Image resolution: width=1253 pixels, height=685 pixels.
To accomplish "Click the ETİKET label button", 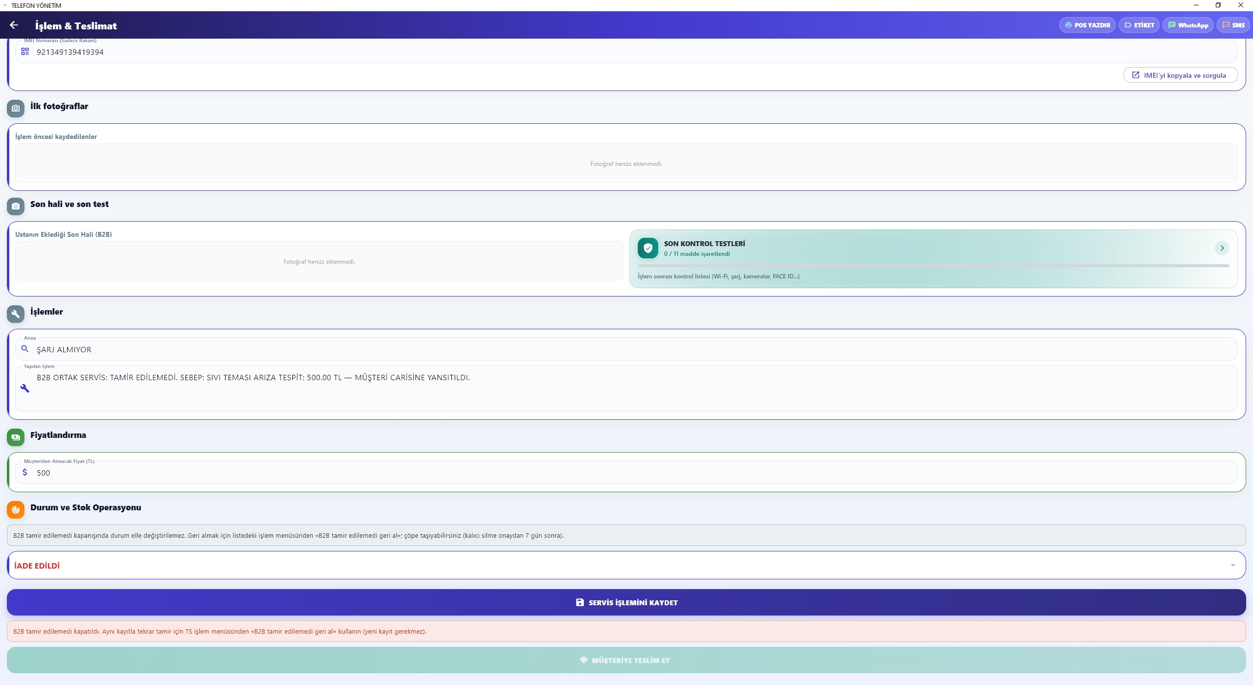I will [x=1139, y=25].
